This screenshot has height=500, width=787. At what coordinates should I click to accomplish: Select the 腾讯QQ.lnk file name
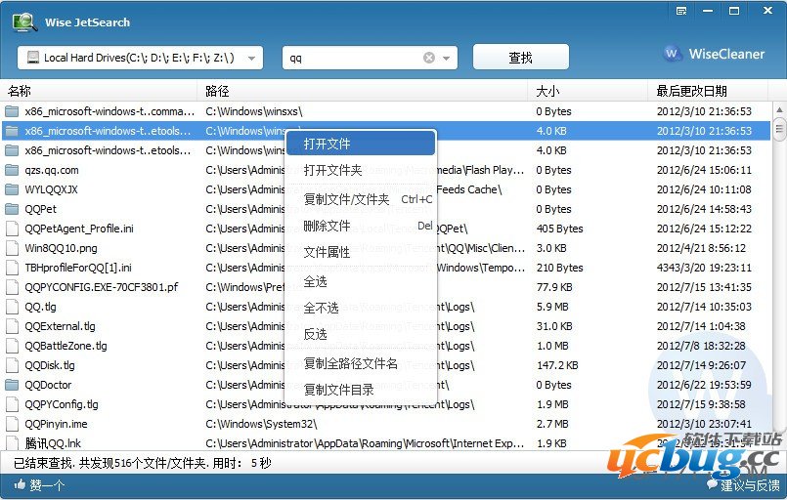pyautogui.click(x=53, y=443)
